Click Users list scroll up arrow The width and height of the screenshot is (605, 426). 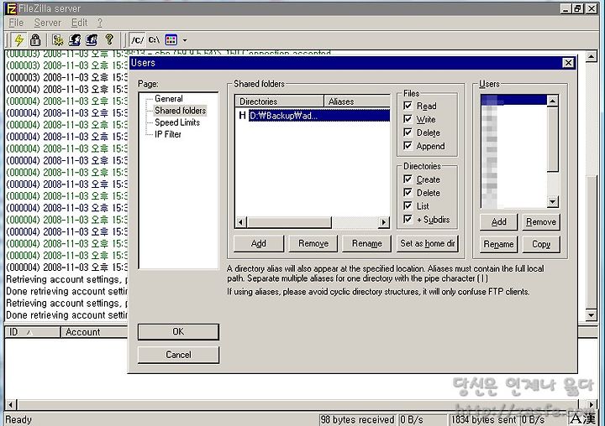tap(553, 101)
